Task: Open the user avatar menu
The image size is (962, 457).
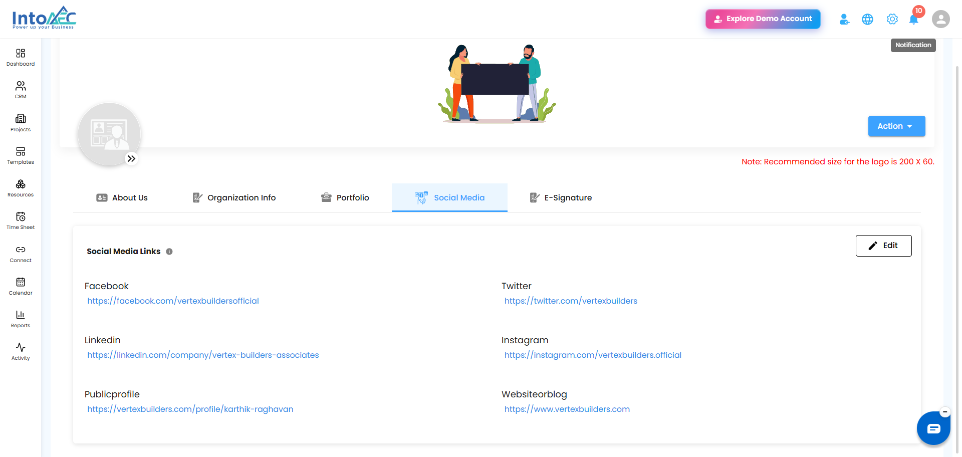Action: 940,19
